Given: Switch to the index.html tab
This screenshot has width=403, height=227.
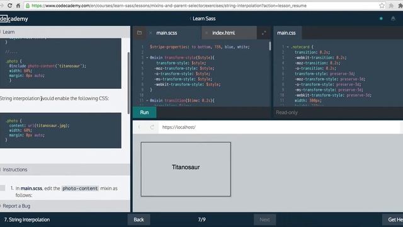Looking at the screenshot, I should (x=224, y=33).
